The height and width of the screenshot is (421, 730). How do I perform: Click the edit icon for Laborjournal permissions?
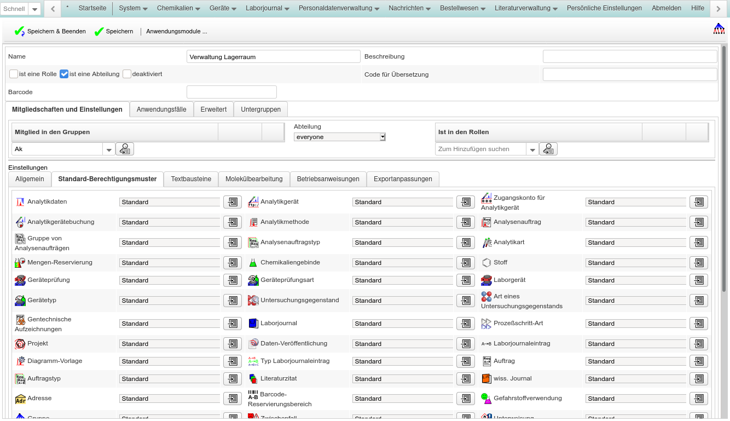(x=465, y=324)
